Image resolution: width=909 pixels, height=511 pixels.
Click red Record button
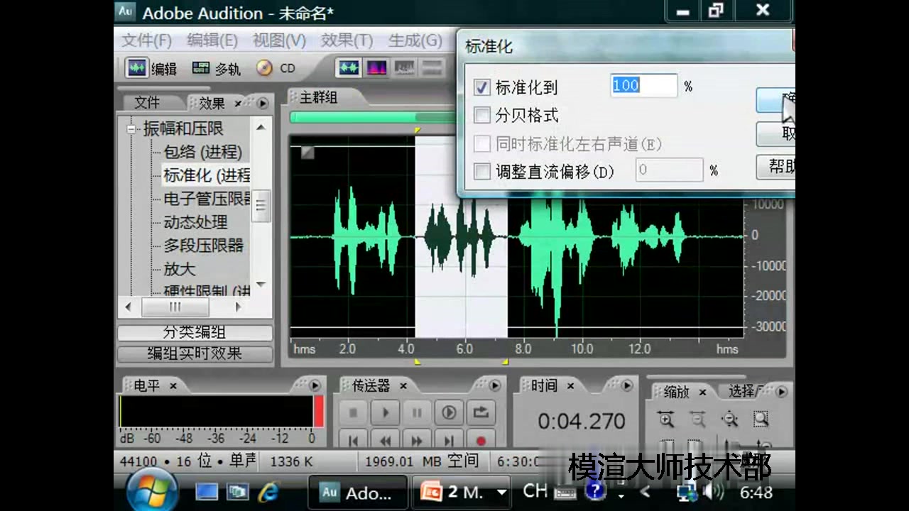pos(481,440)
